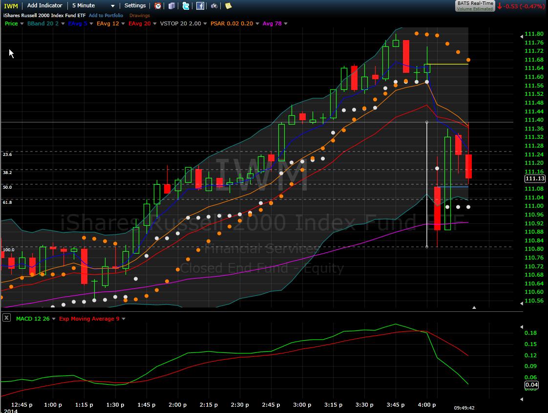This screenshot has height=413, width=548.
Task: Expand the Exp Moving Average 9 dropdown arrow
Action: tap(124, 319)
